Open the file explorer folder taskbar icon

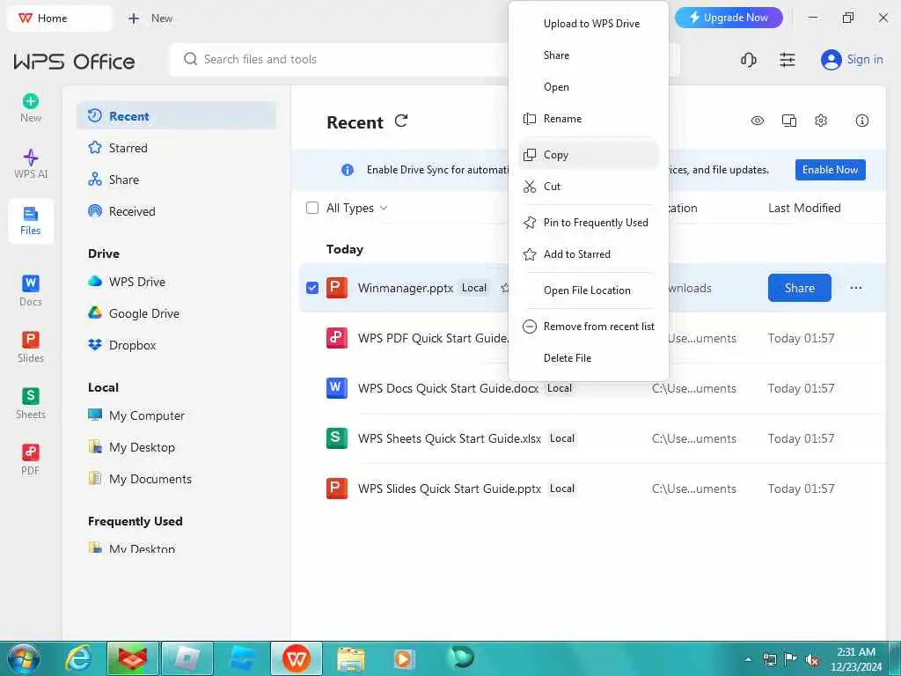pos(350,658)
